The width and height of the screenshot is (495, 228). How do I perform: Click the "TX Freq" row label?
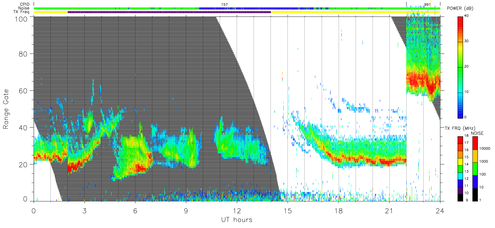22,12
